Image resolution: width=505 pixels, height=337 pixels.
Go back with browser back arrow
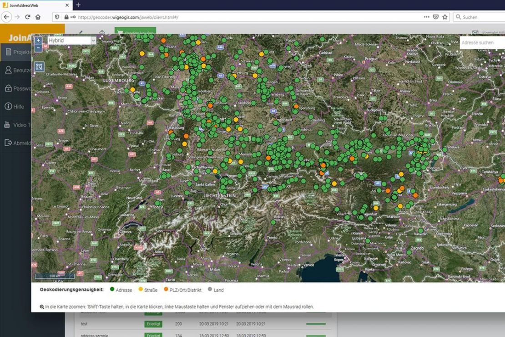6,17
